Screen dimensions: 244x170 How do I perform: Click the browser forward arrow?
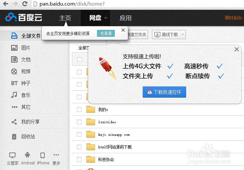(15, 4)
